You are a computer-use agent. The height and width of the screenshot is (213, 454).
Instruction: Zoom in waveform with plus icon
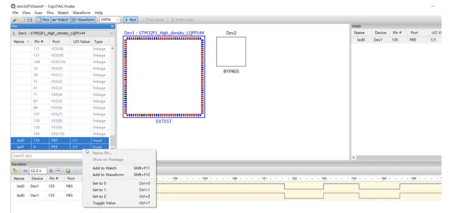51,171
